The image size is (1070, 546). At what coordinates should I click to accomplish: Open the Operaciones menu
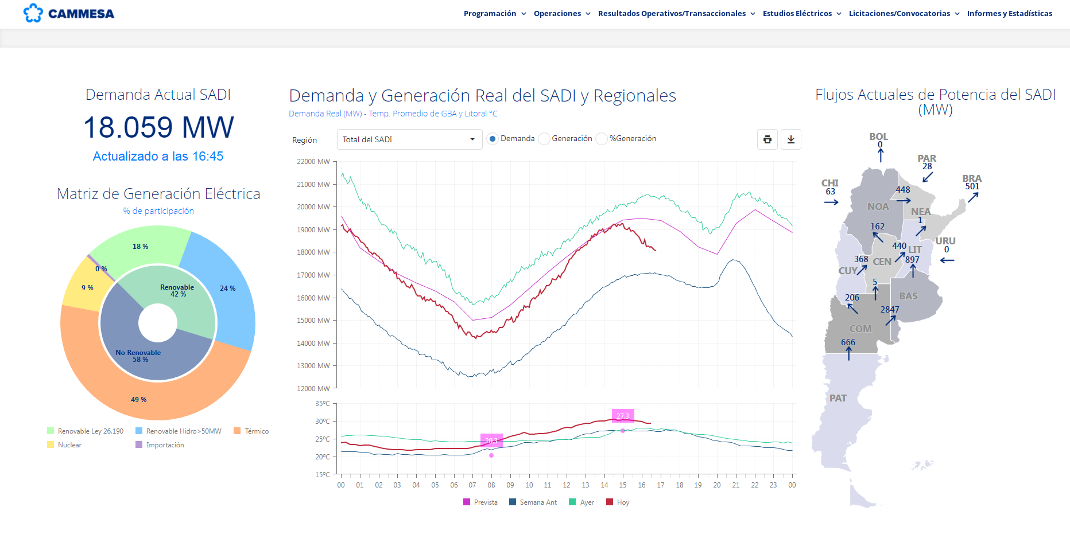[561, 13]
